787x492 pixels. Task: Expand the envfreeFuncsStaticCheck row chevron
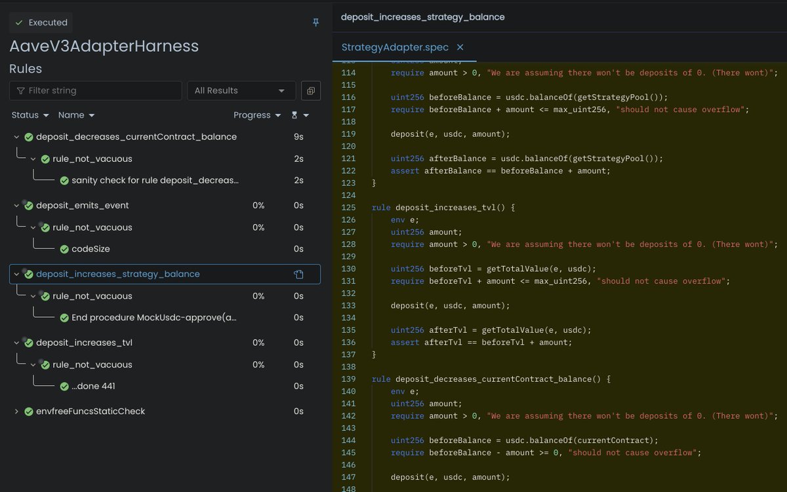16,411
